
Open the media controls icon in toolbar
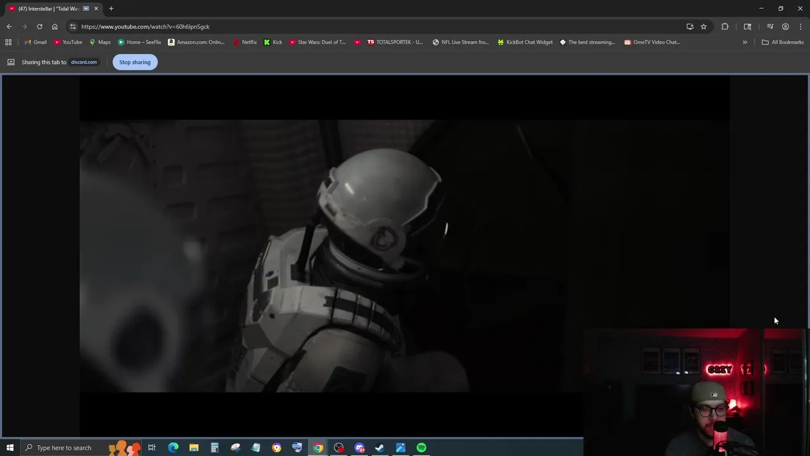point(770,27)
